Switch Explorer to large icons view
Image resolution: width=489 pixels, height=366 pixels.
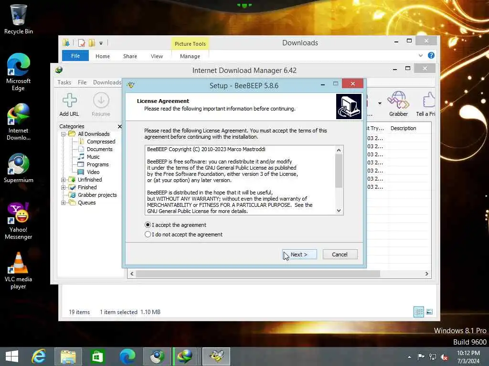[429, 312]
